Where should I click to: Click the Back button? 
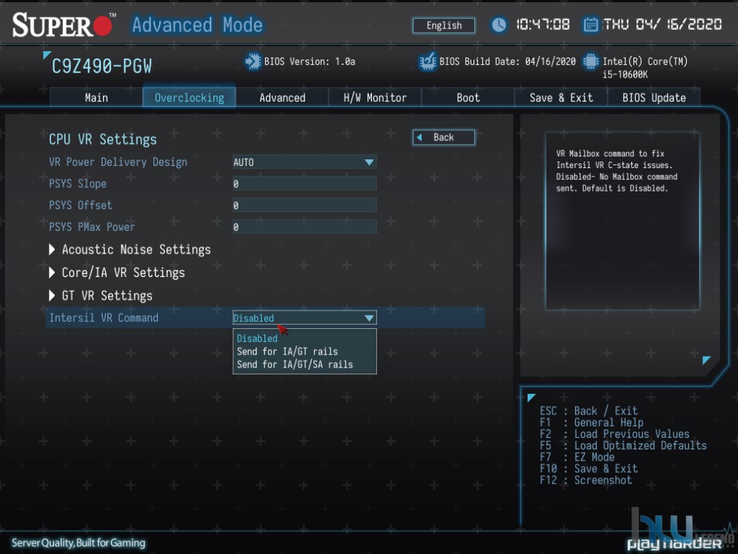click(x=444, y=137)
